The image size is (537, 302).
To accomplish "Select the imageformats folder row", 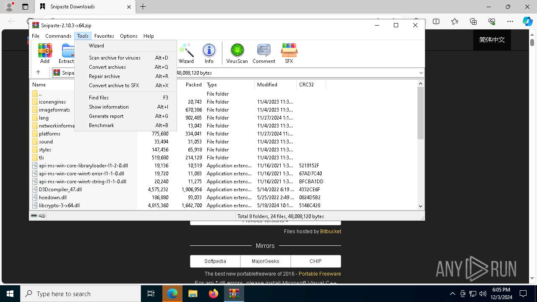I will pyautogui.click(x=224, y=110).
